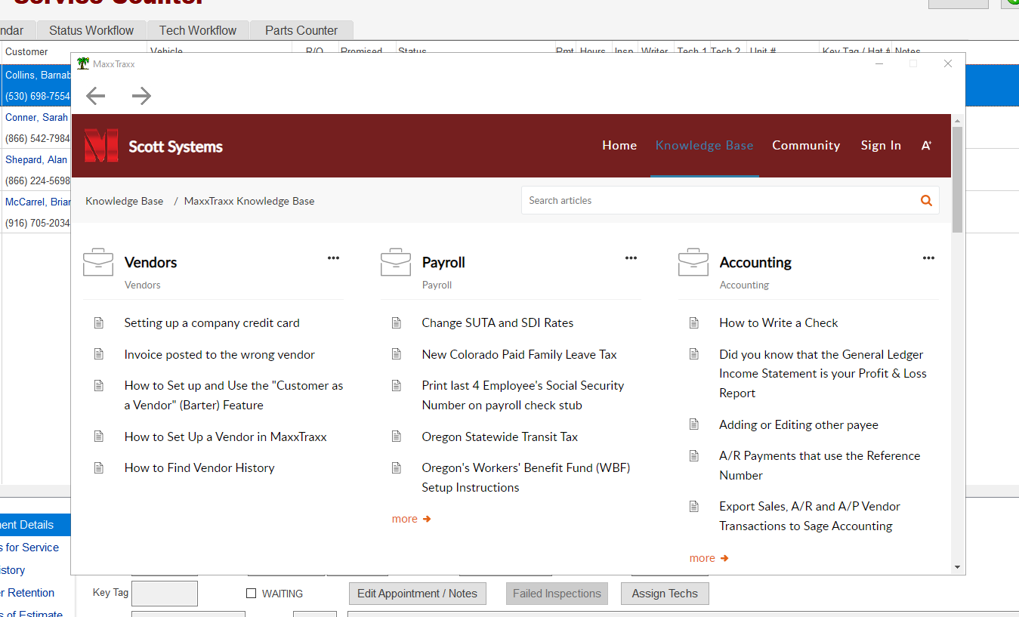Open Setting up a company credit card article
The height and width of the screenshot is (617, 1019).
212,322
